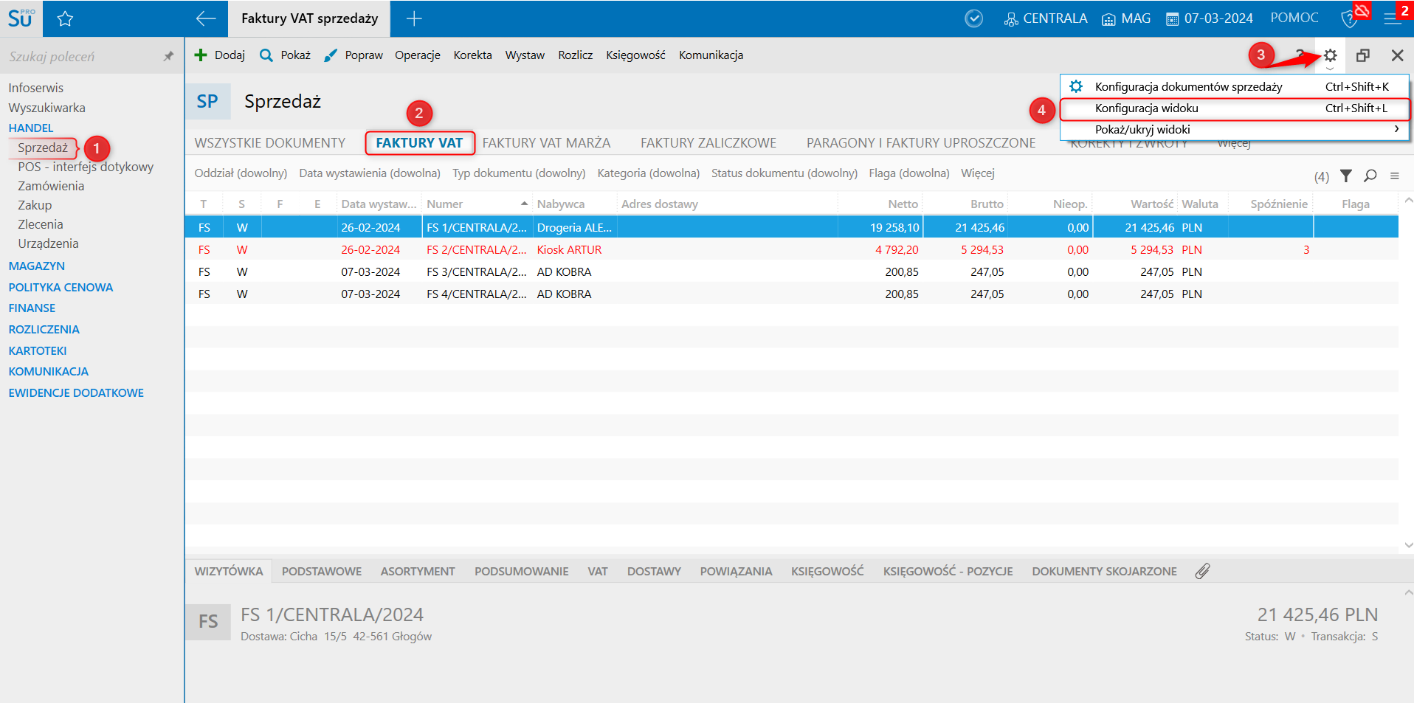Image resolution: width=1414 pixels, height=703 pixels.
Task: Click the checkmark status circle icon
Action: [974, 18]
